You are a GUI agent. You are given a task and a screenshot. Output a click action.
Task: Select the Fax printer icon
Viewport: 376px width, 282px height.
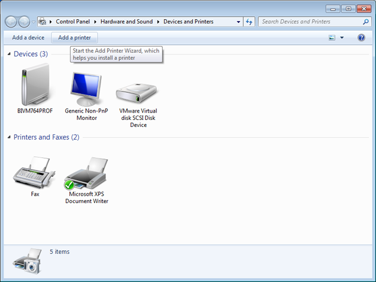[34, 172]
